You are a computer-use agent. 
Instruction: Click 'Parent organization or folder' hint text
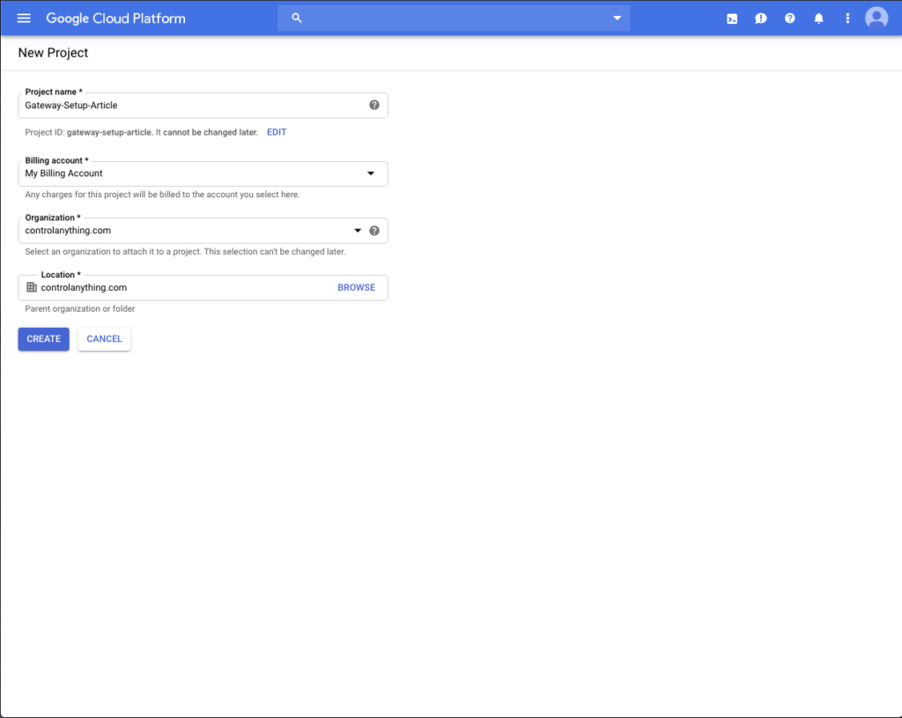point(80,309)
